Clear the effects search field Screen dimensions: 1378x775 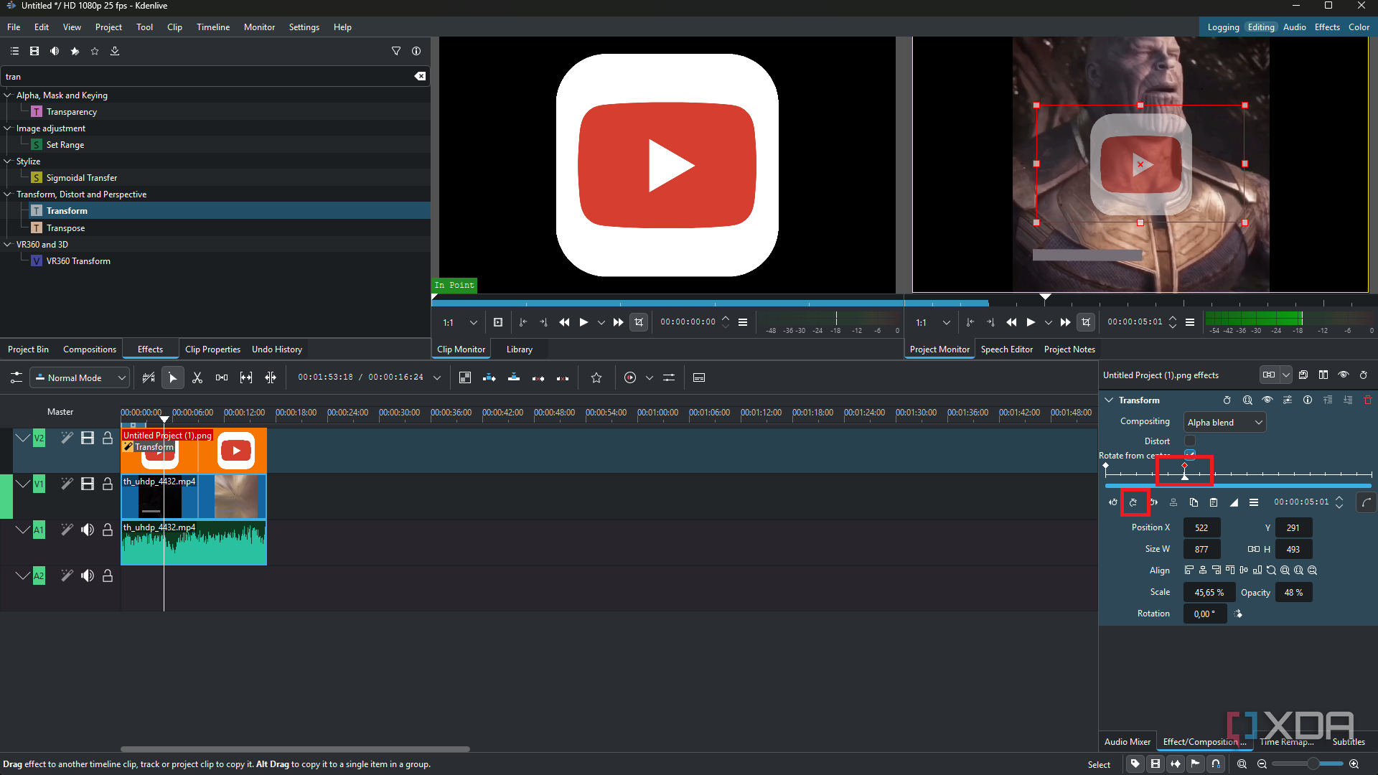tap(421, 76)
